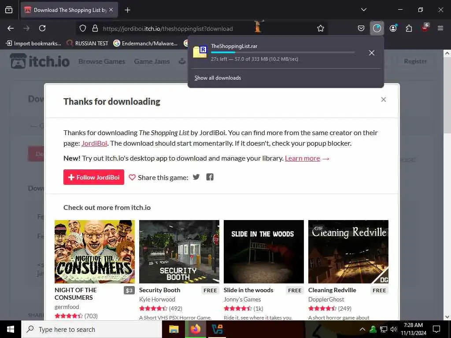This screenshot has width=451, height=338.
Task: Select Show all downloads
Action: [218, 78]
